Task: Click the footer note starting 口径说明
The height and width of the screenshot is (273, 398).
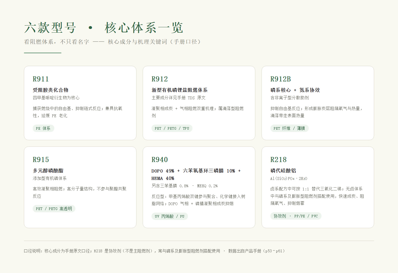Action: (x=154, y=251)
